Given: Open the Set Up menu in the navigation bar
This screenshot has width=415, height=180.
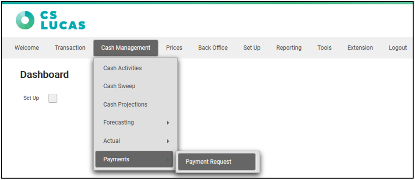Looking at the screenshot, I should coord(252,48).
